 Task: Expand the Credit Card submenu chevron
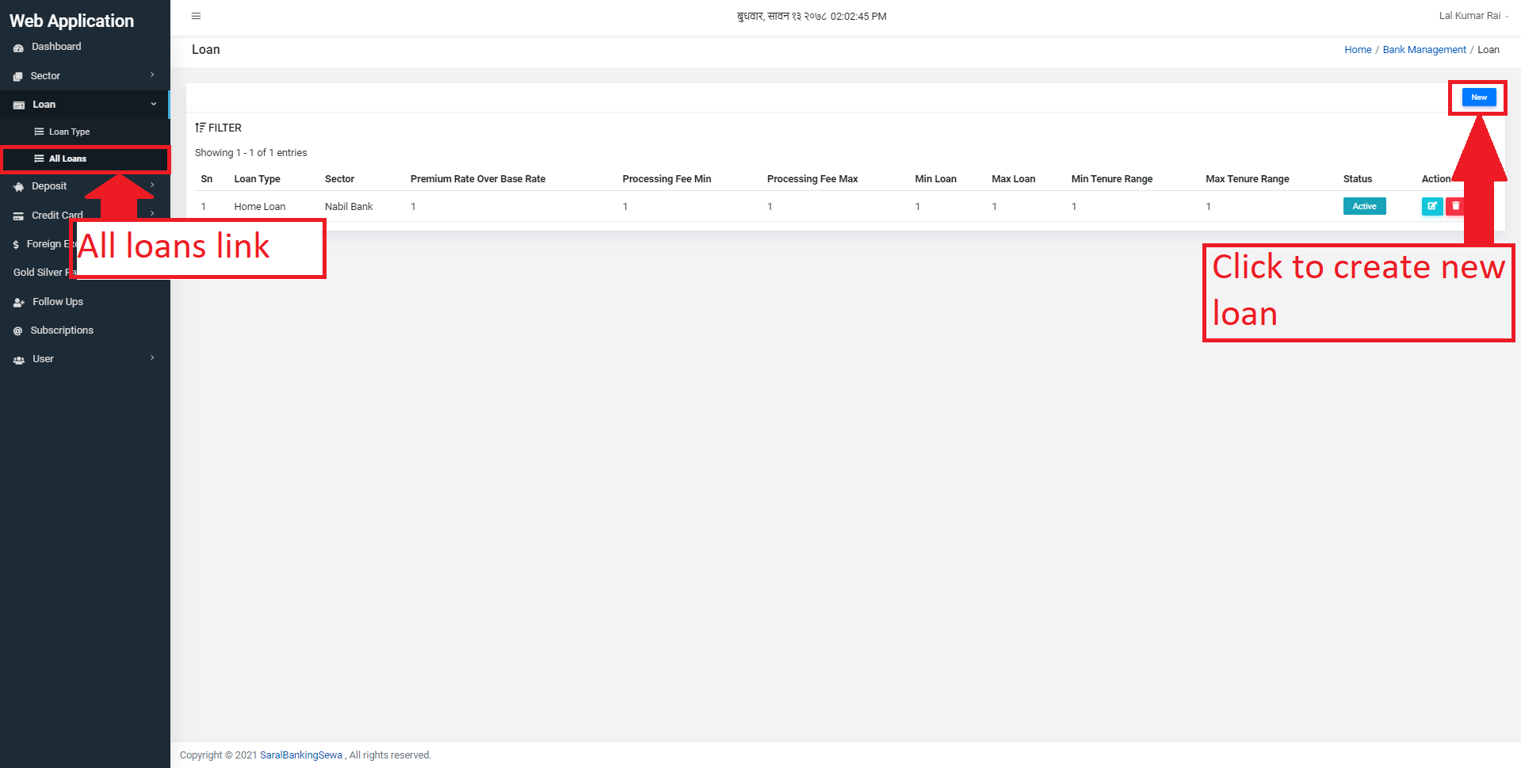coord(152,213)
